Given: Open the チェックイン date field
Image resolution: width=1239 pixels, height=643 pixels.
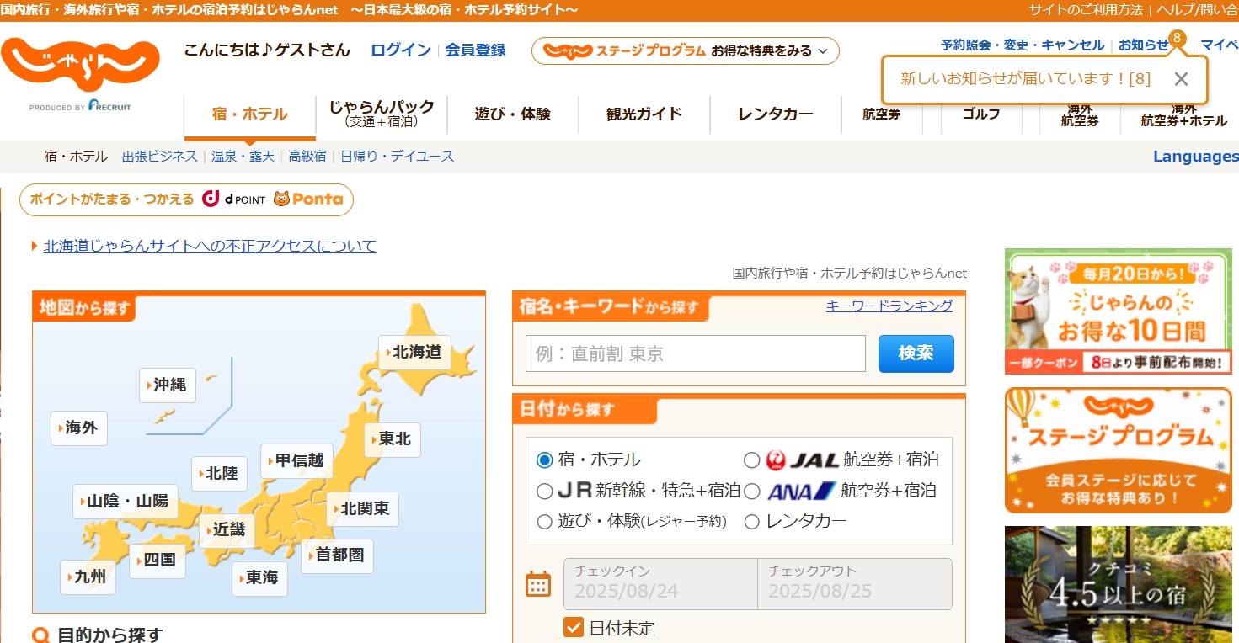Looking at the screenshot, I should pos(660,583).
